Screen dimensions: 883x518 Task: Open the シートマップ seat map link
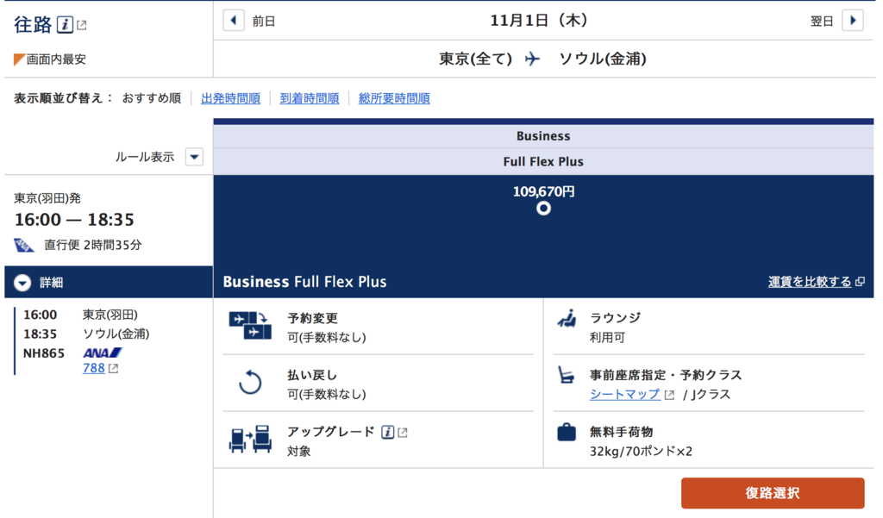coord(624,394)
